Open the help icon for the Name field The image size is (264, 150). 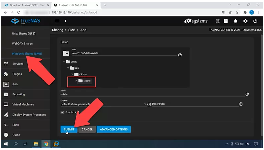tap(247, 94)
